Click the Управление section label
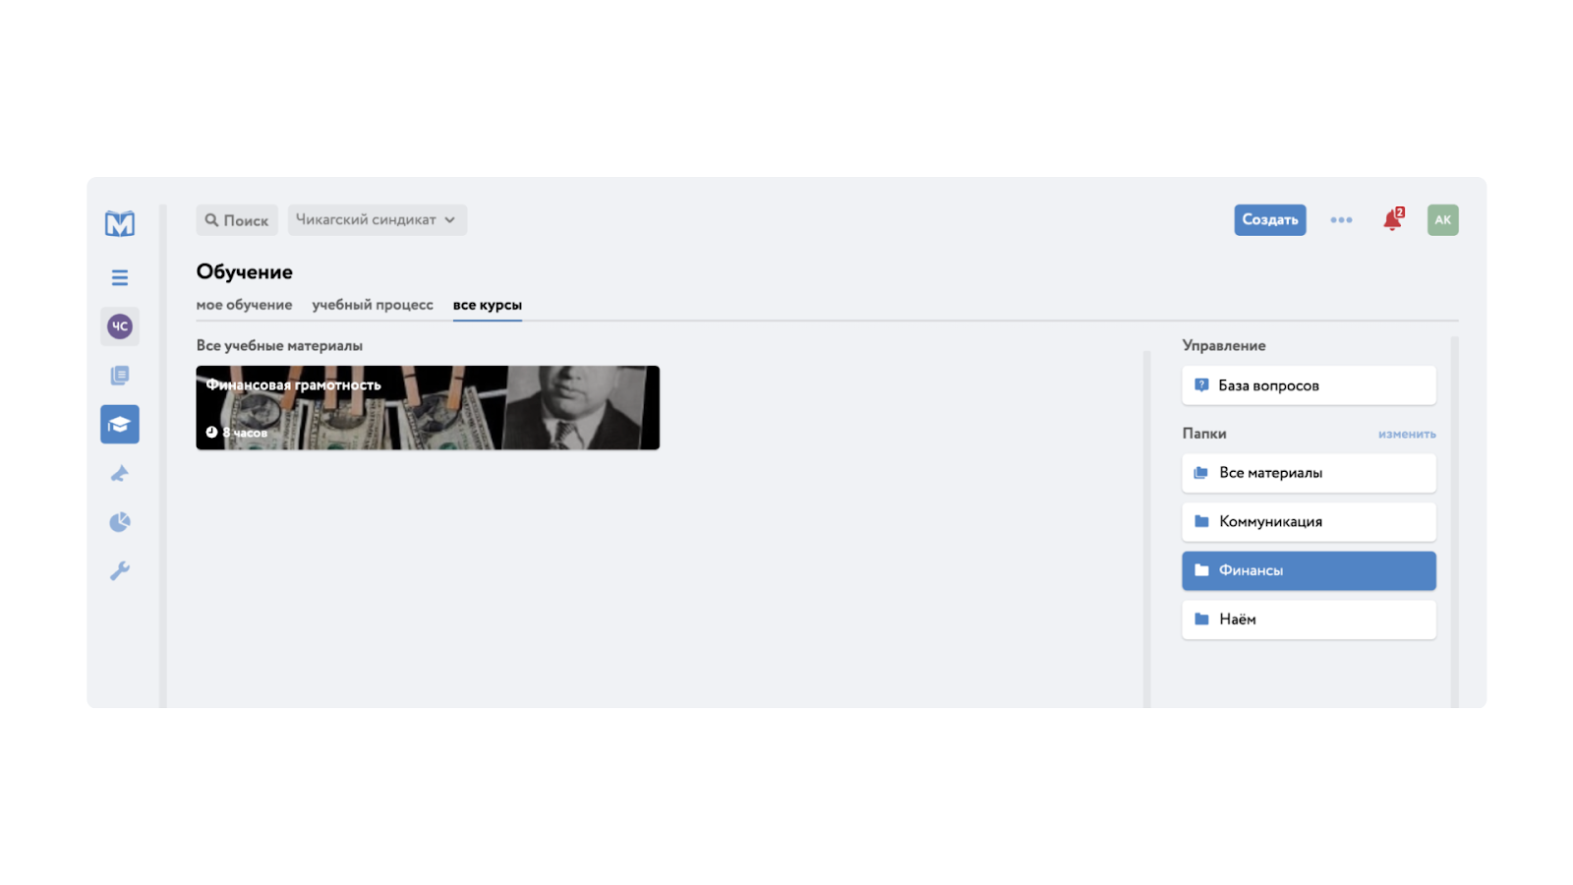 tap(1224, 346)
